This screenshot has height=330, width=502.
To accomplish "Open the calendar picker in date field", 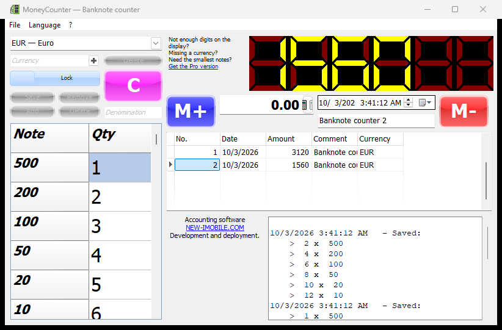I will (x=426, y=102).
